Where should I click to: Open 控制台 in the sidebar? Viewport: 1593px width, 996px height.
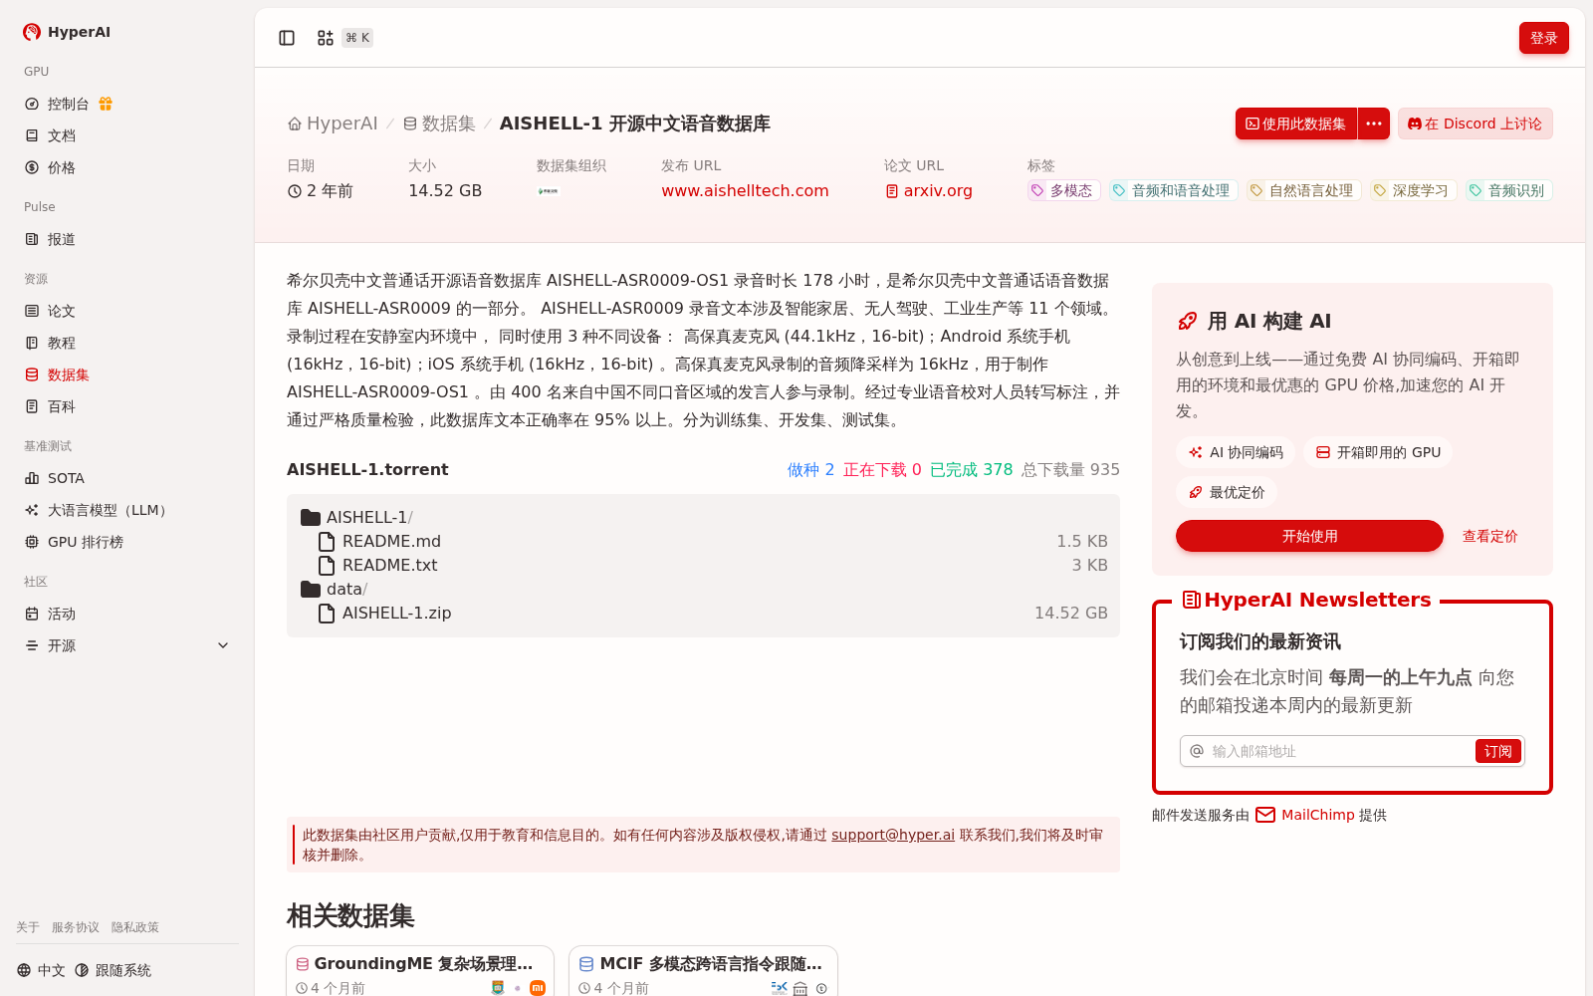pos(69,104)
